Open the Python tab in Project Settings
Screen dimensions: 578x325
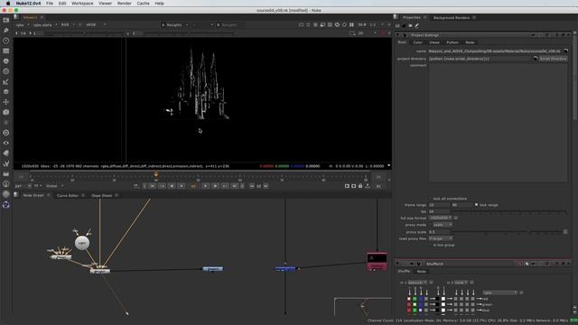452,42
